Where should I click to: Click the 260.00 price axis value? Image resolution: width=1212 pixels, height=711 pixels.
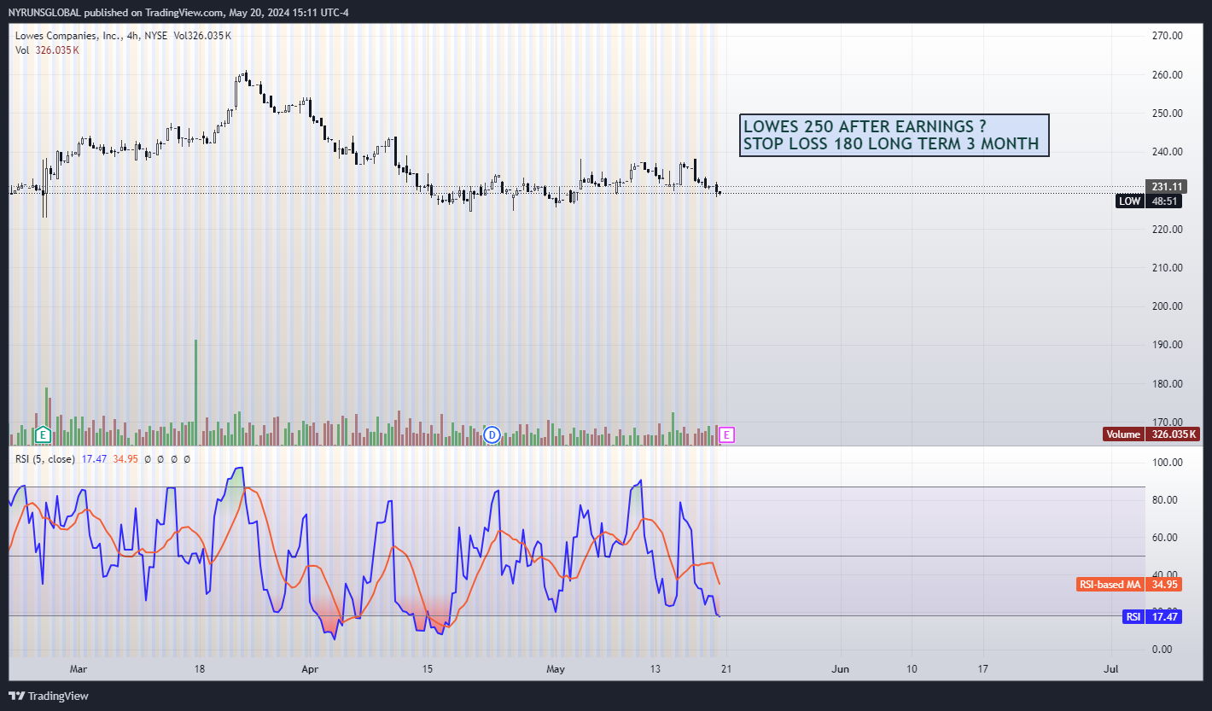[1167, 74]
